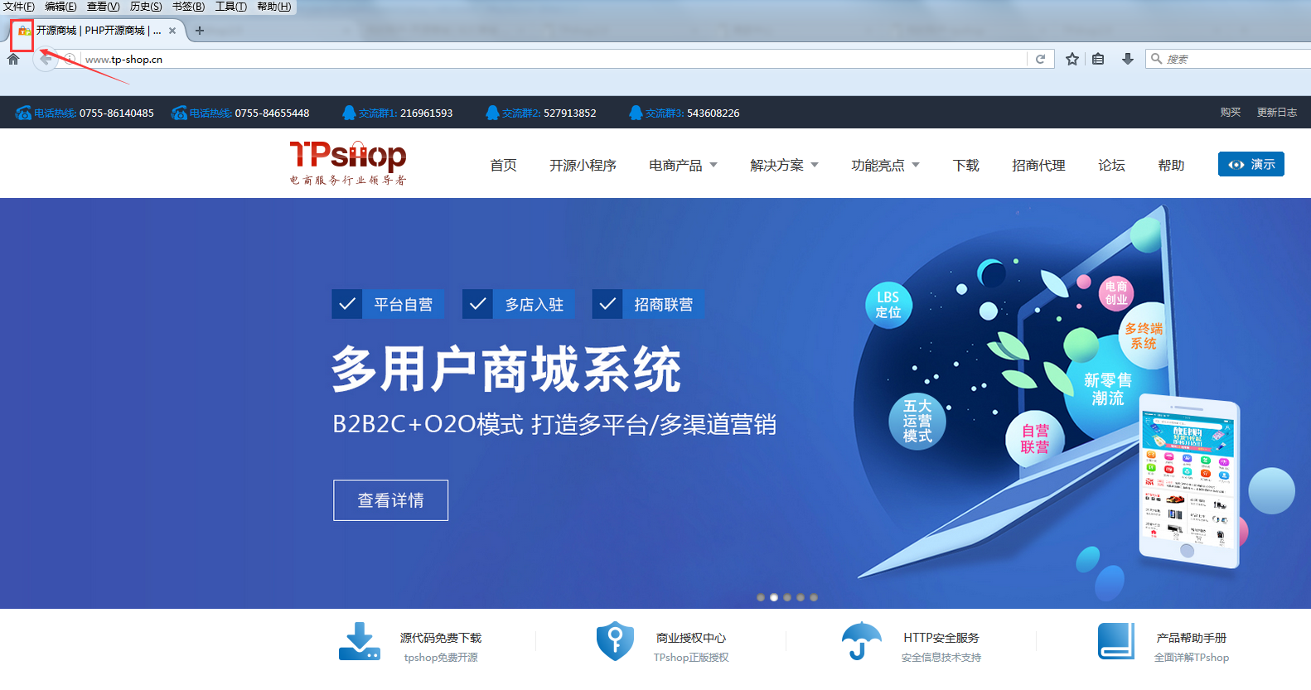
Task: Click the 招商联营 checkmark box
Action: click(607, 304)
